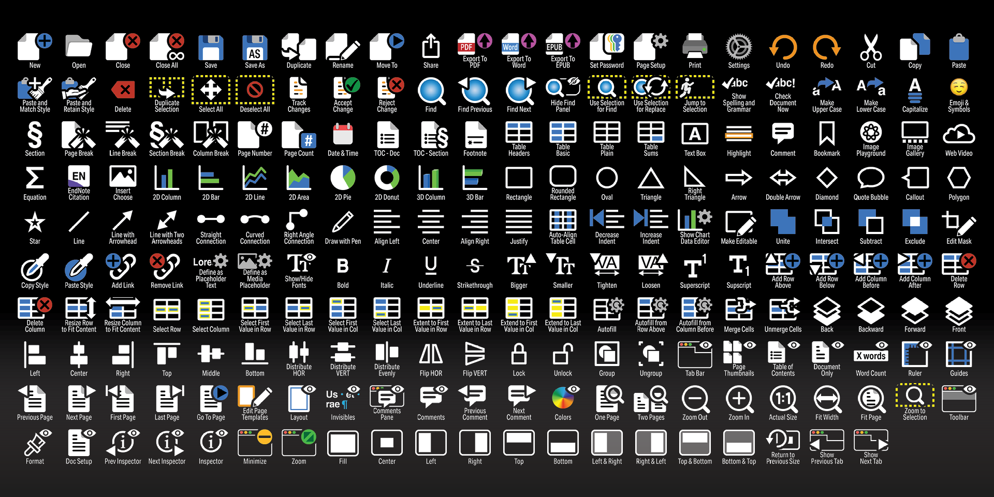Select the Add Row Above icon
Image resolution: width=994 pixels, height=497 pixels.
point(783,264)
